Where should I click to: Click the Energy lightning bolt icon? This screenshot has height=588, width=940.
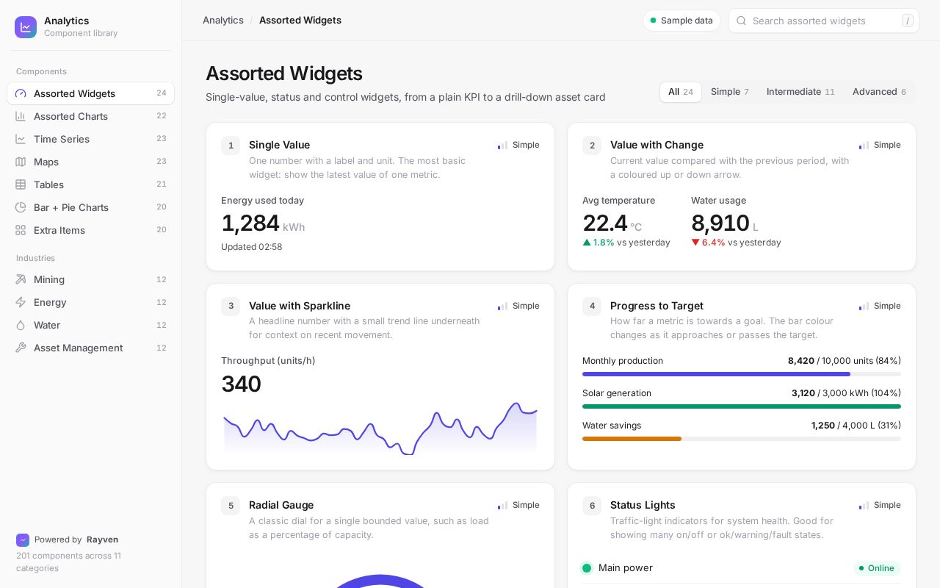(x=21, y=302)
